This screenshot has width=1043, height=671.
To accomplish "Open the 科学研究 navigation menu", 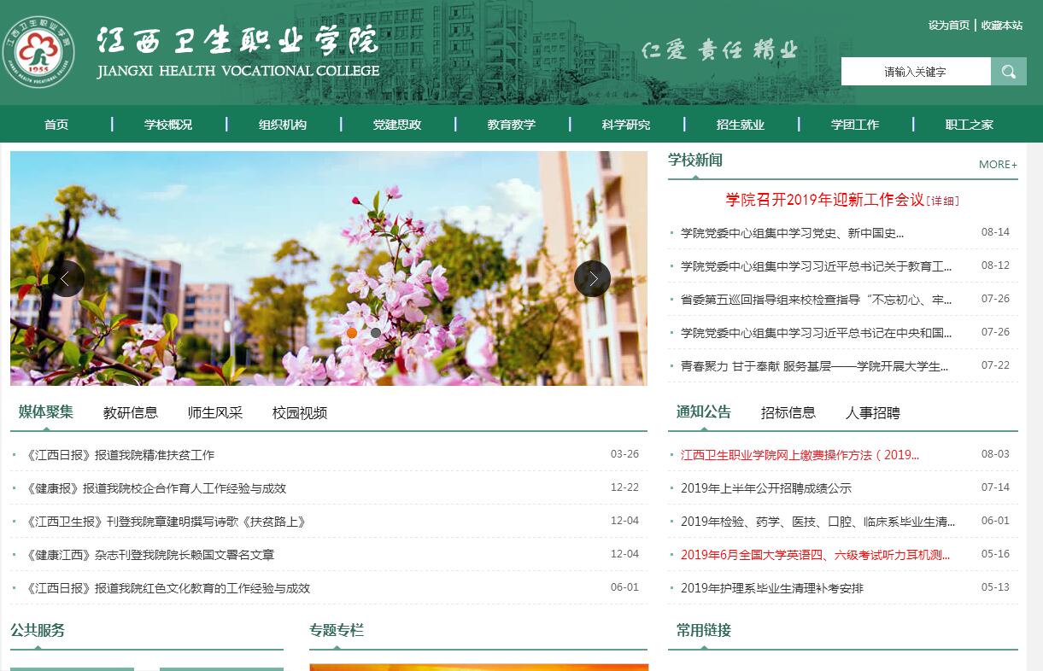I will [625, 125].
